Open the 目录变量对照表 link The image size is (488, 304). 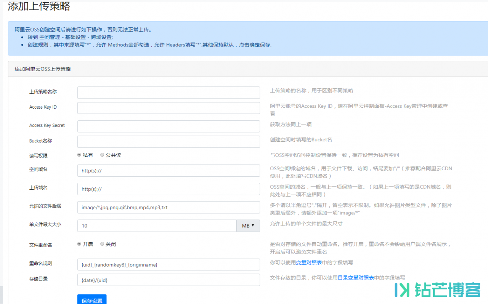point(356,278)
